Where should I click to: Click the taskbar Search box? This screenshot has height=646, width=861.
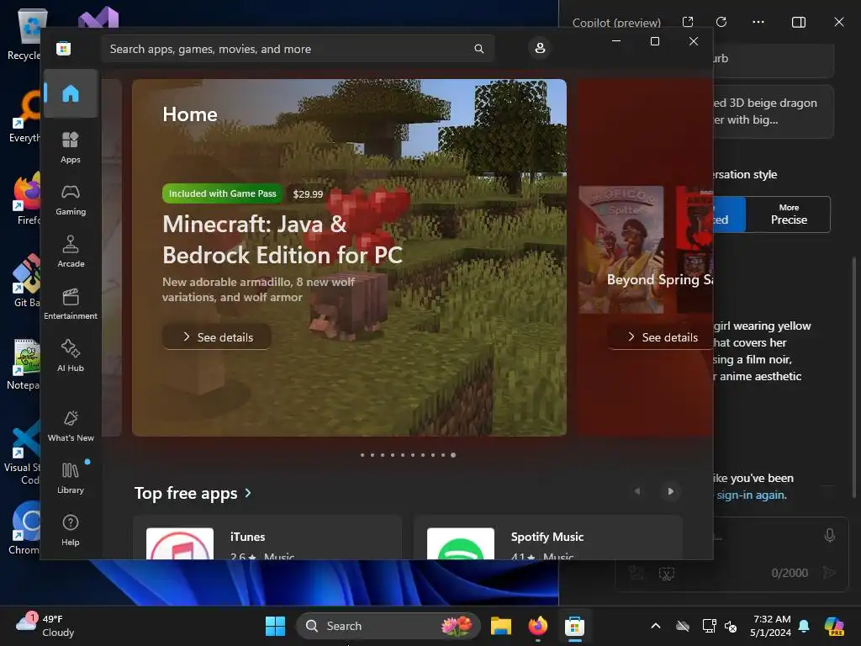coord(388,626)
